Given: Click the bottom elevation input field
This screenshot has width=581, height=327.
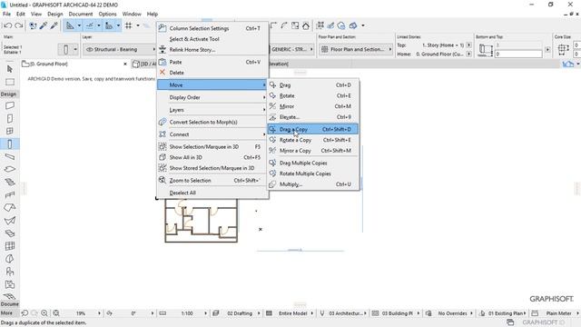Looking at the screenshot, I should (518, 54).
